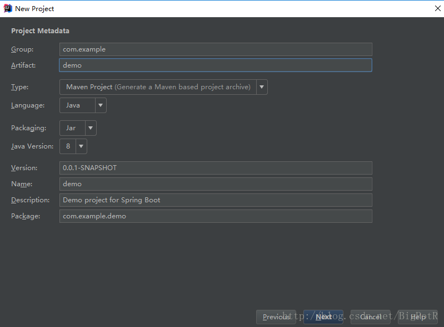This screenshot has height=327, width=444.
Task: Click the New Project window title
Action: point(34,9)
